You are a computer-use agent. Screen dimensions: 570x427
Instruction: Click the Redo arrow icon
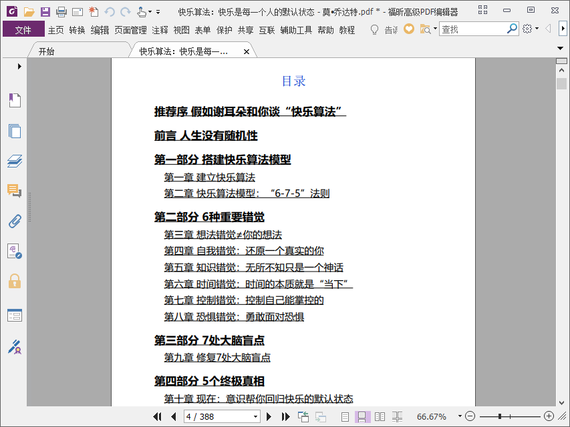(126, 12)
